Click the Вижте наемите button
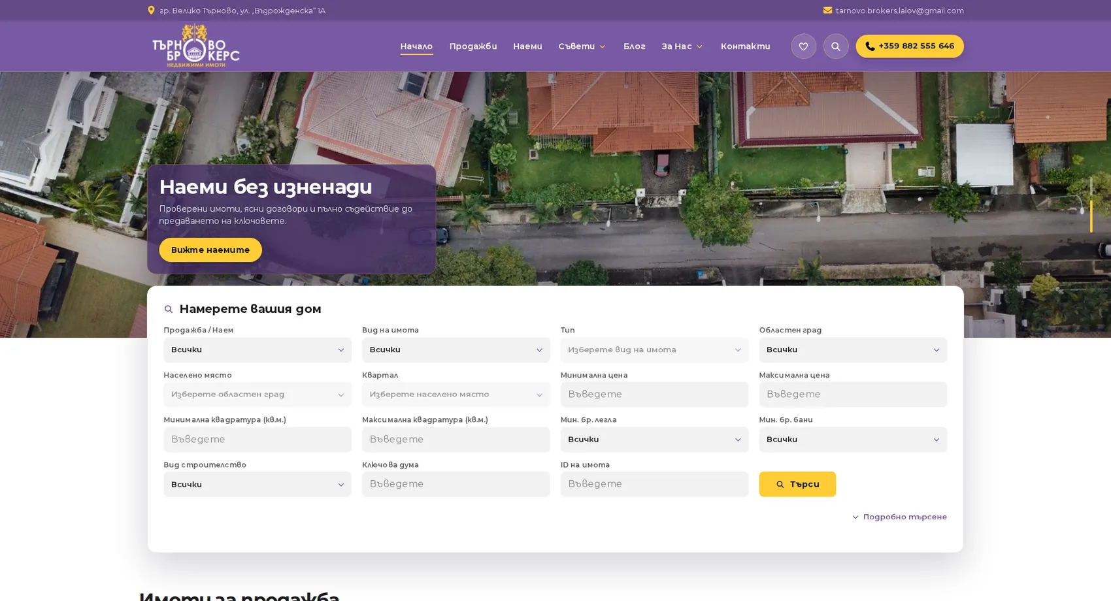 pos(210,250)
